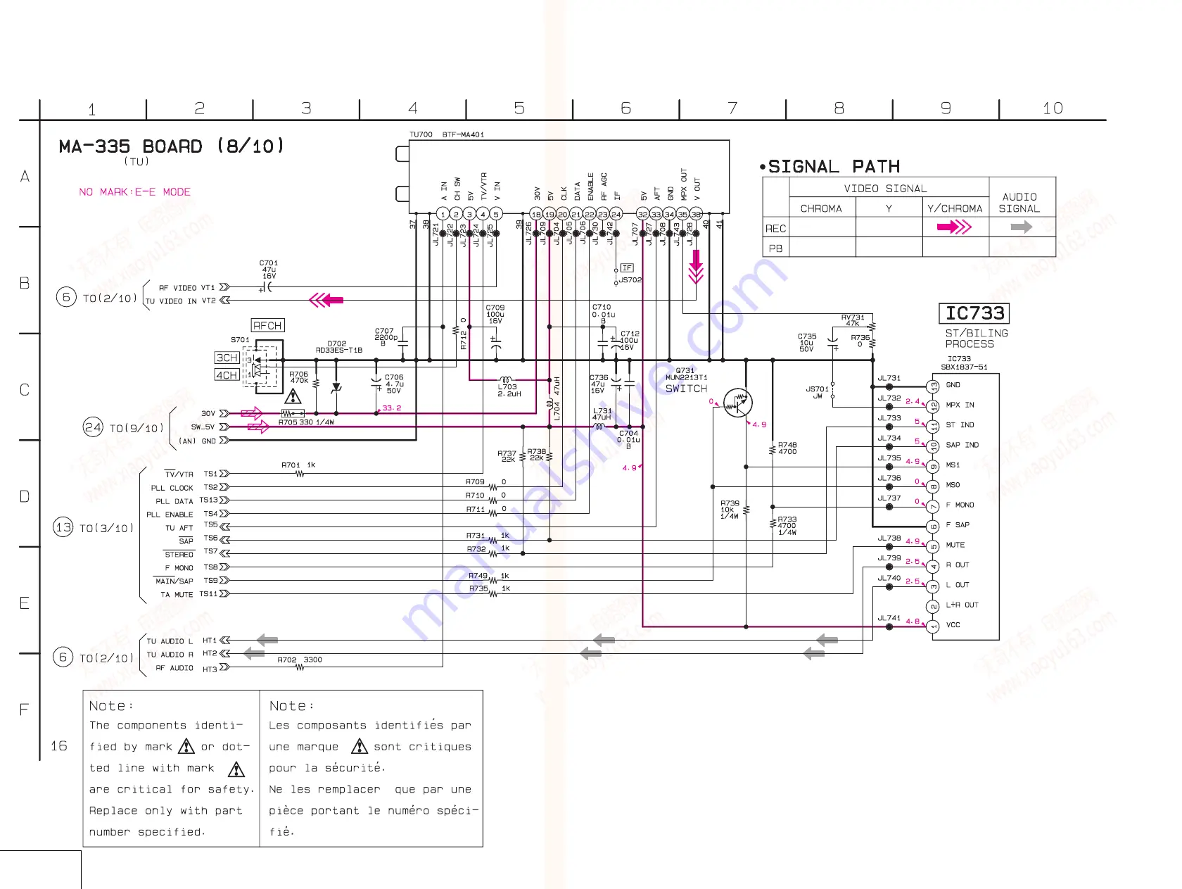Viewport: 1182px width, 889px height.
Task: Click the JS701 JW jumper label
Action: (817, 393)
